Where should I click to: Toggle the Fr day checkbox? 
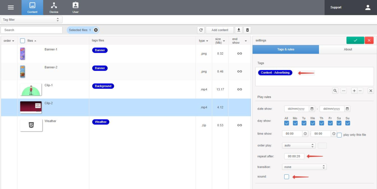330,123
